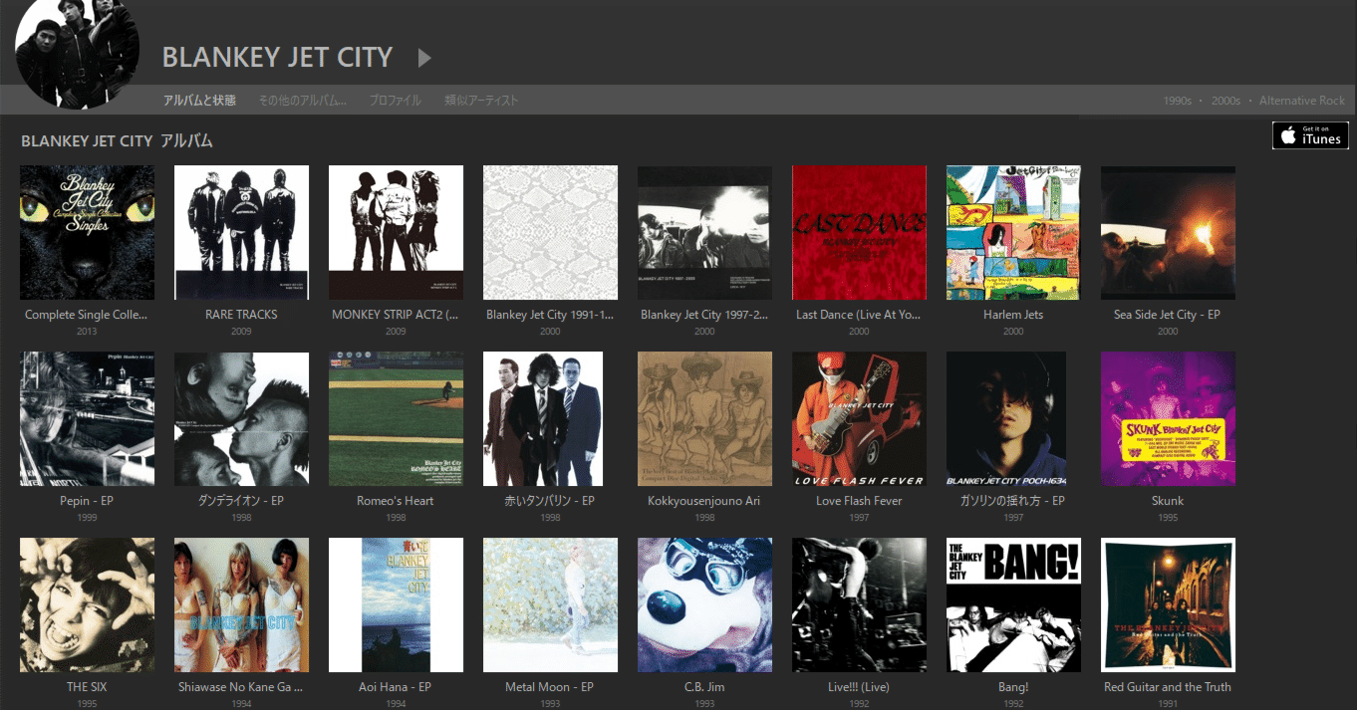
Task: Open the Alternative Rock genre tag
Action: tap(1302, 101)
